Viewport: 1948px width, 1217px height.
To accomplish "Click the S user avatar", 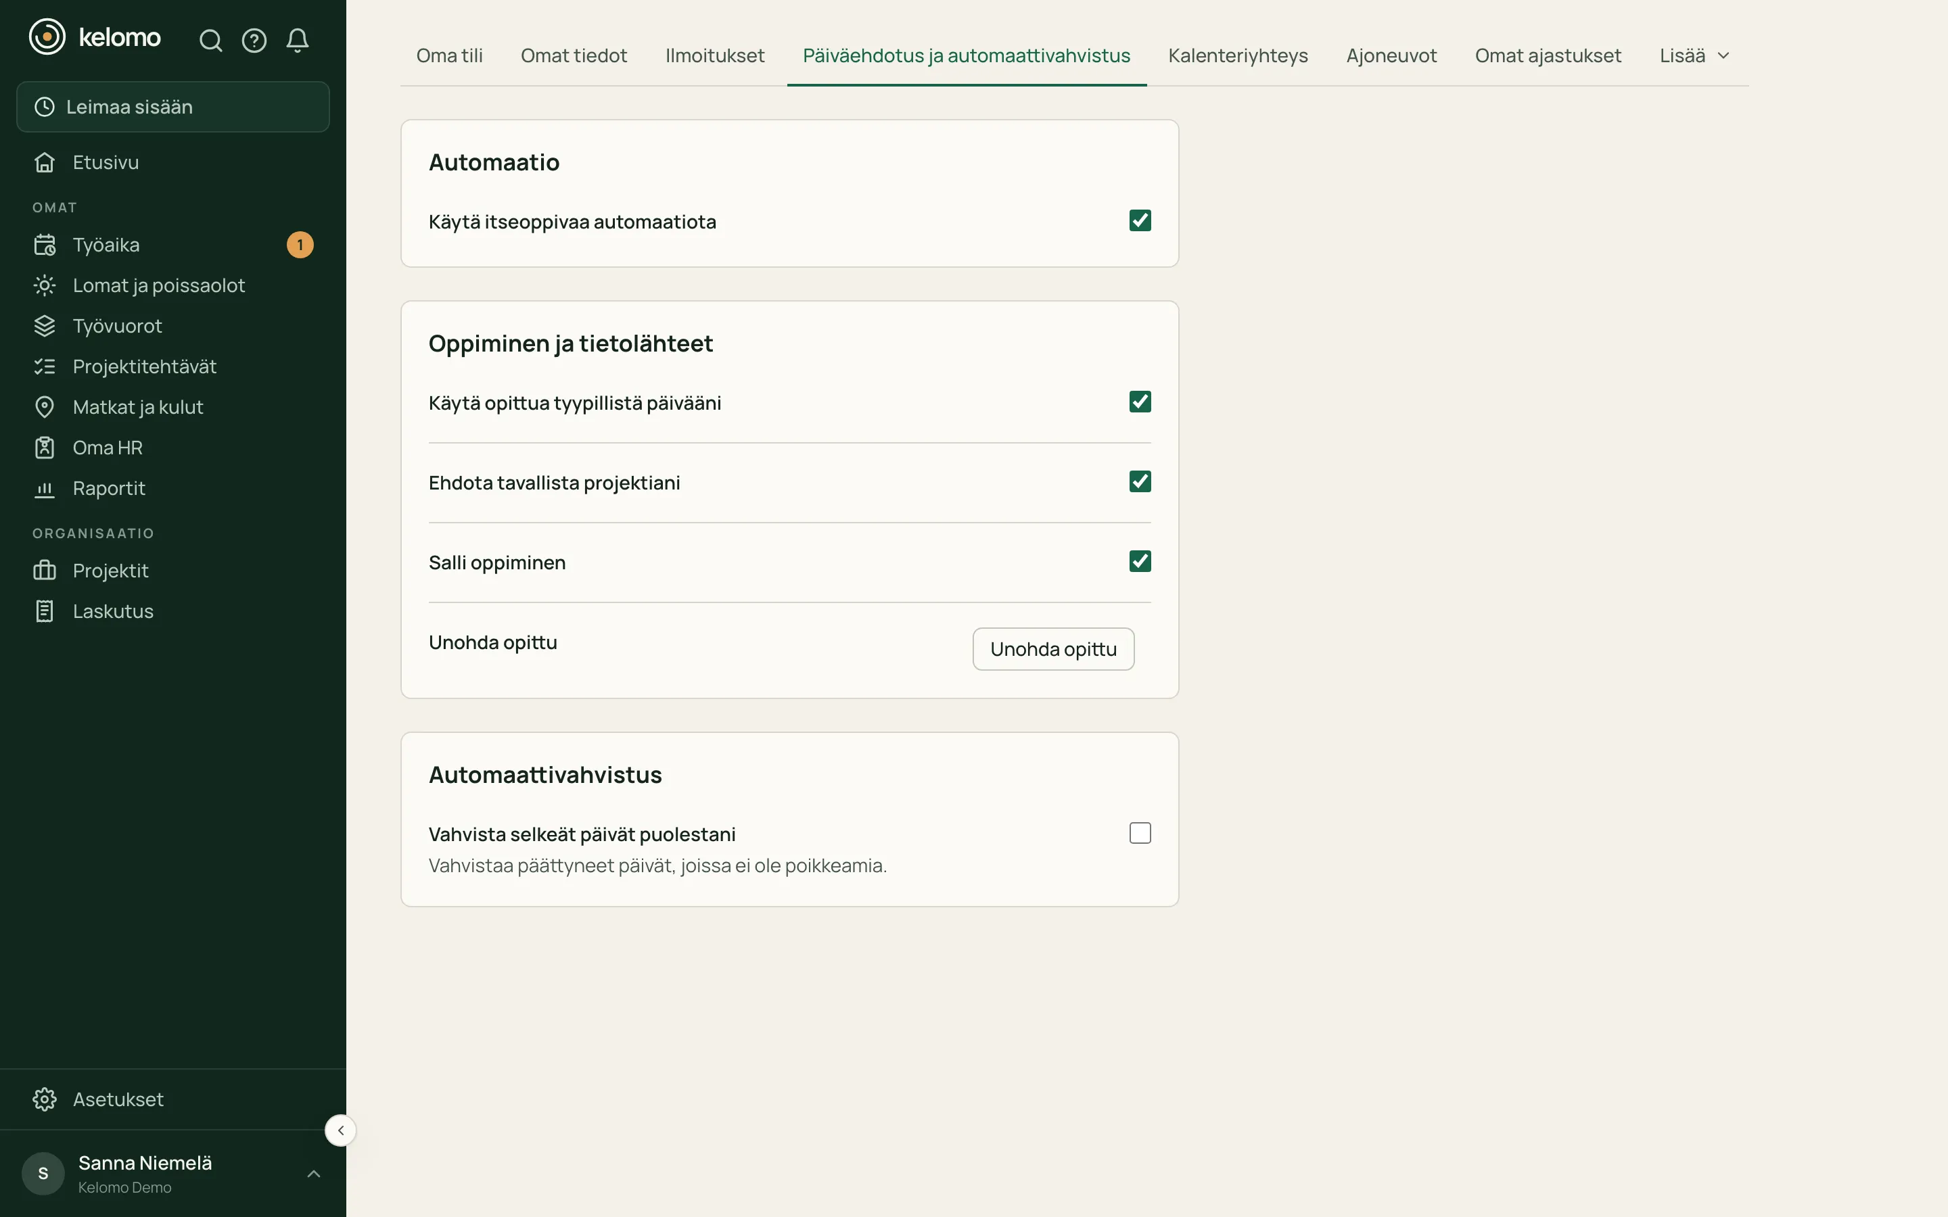I will 43,1174.
